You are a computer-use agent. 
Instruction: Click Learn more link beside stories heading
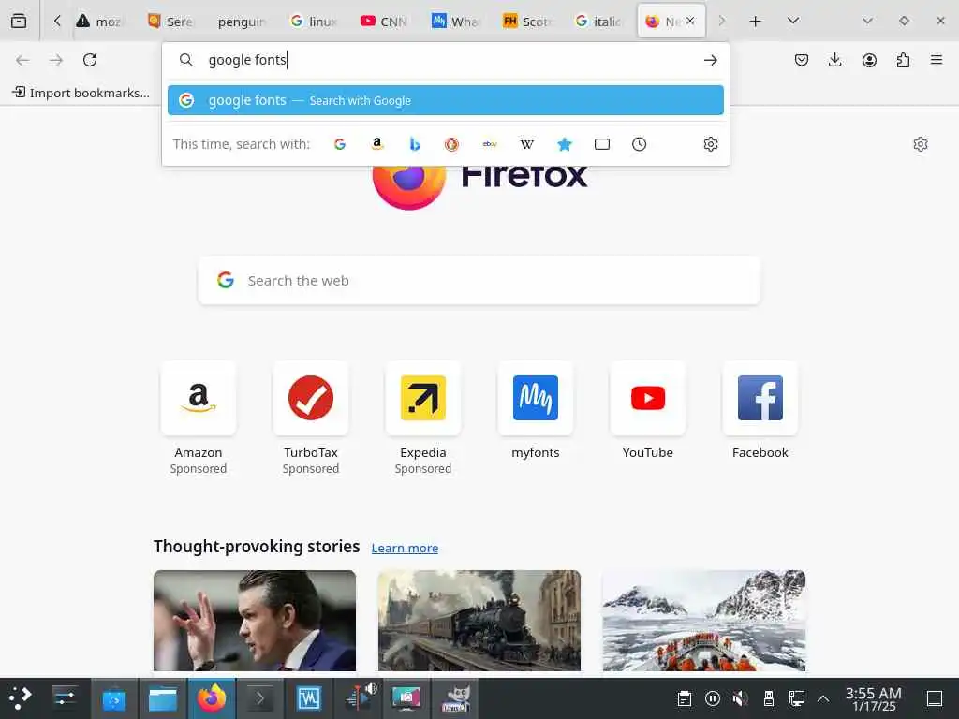pos(405,549)
